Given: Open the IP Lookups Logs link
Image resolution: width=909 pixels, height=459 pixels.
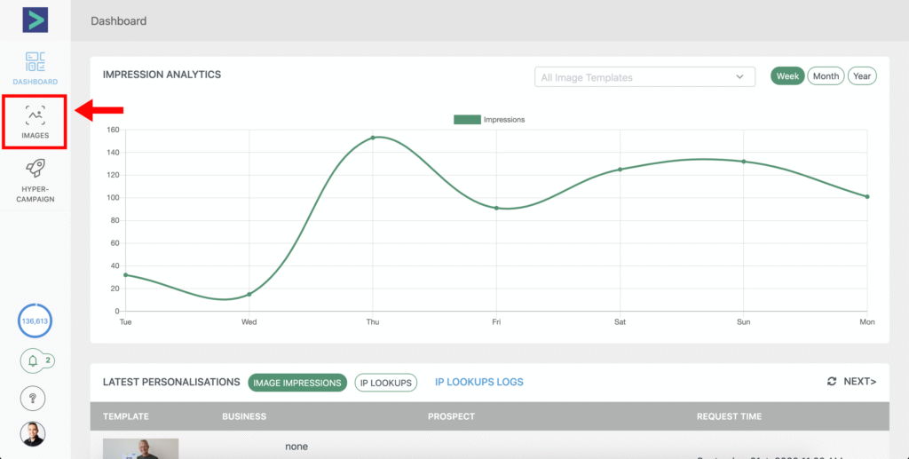Looking at the screenshot, I should [x=479, y=383].
